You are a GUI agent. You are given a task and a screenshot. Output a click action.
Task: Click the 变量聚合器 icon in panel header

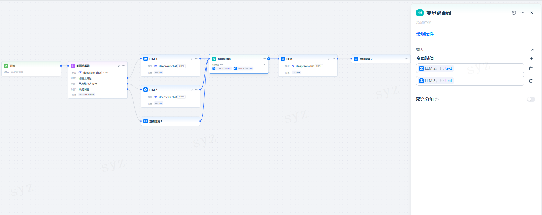coord(420,13)
